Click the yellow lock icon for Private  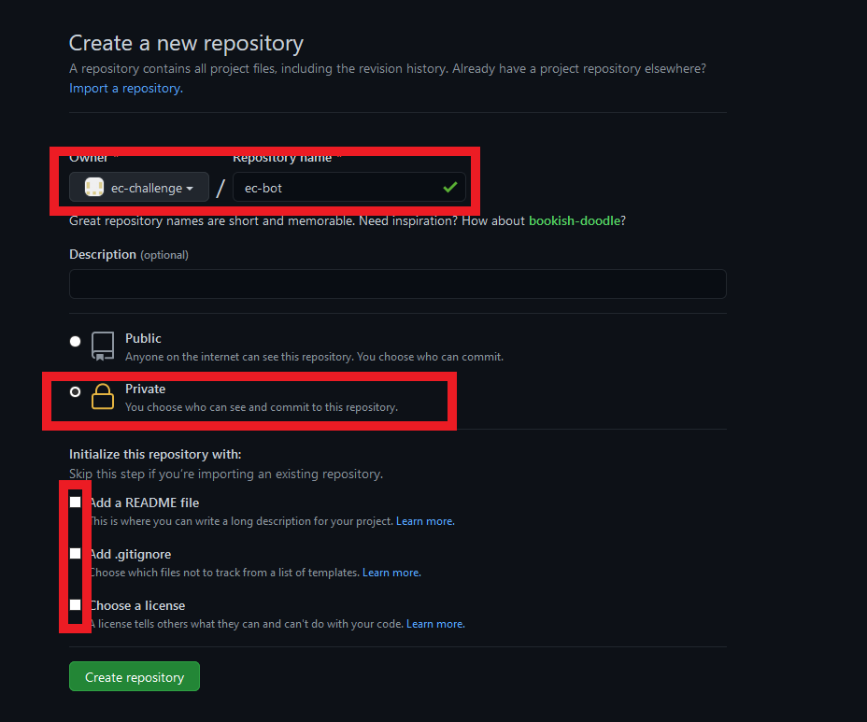[103, 397]
